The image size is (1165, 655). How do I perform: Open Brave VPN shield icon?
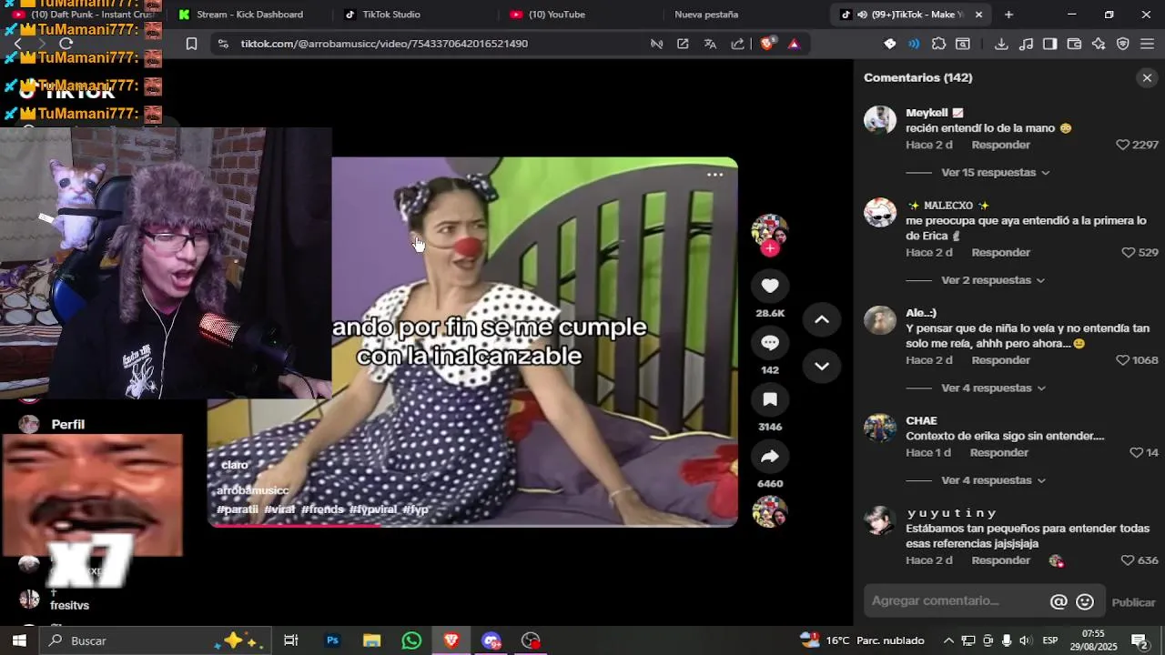(x=1123, y=44)
